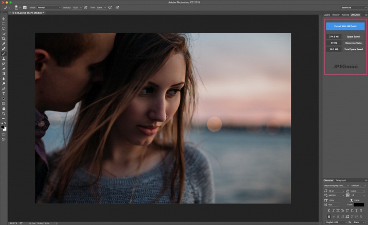This screenshot has width=368, height=225.
Task: Switch to the Paragraph tab
Action: coord(341,180)
